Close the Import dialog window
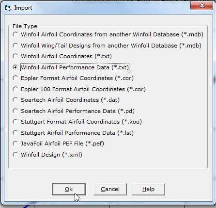Viewport: 216px width, 208px height. 201,6
